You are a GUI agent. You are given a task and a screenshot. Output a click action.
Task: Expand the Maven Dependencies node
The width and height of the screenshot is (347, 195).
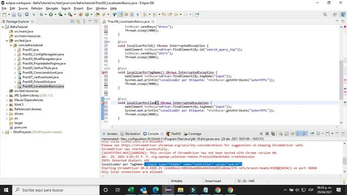7,100
